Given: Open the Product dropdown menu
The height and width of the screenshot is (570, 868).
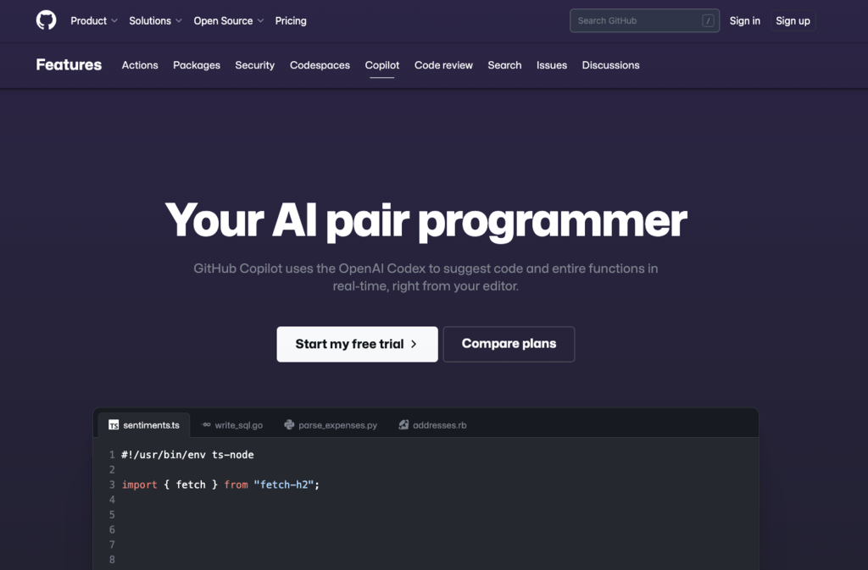Looking at the screenshot, I should coord(93,20).
